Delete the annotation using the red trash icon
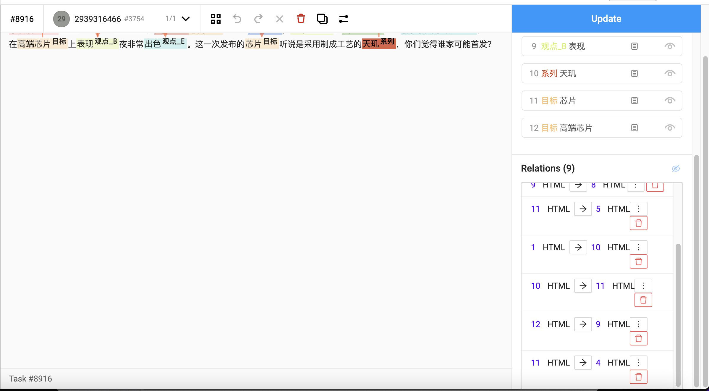The width and height of the screenshot is (709, 391). [301, 19]
